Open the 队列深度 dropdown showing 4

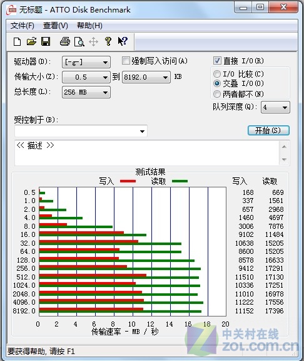[x=275, y=107]
